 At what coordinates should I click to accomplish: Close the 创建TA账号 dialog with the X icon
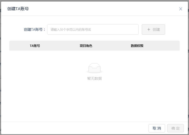pos(181,9)
